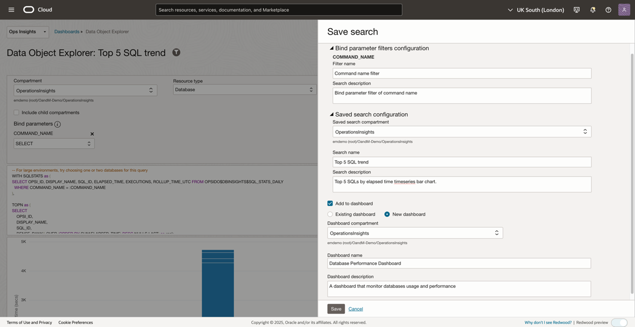Viewport: 635px width, 327px height.
Task: Select the Existing dashboard radio option
Action: click(x=330, y=214)
